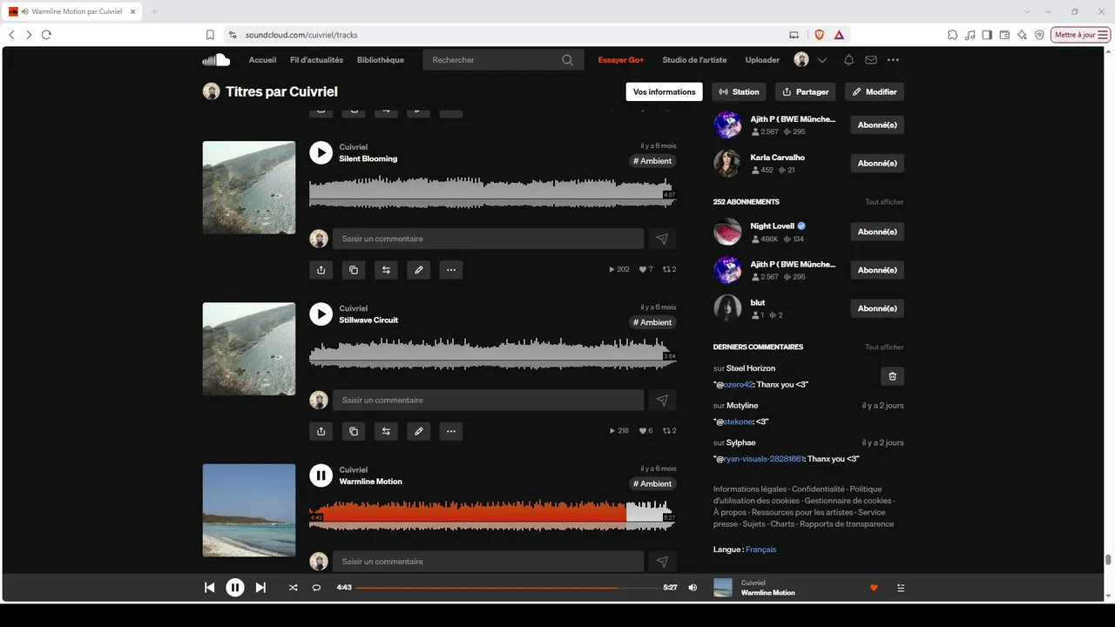1115x627 pixels.
Task: Click the edit pencil under Silent Blooming
Action: click(x=419, y=270)
